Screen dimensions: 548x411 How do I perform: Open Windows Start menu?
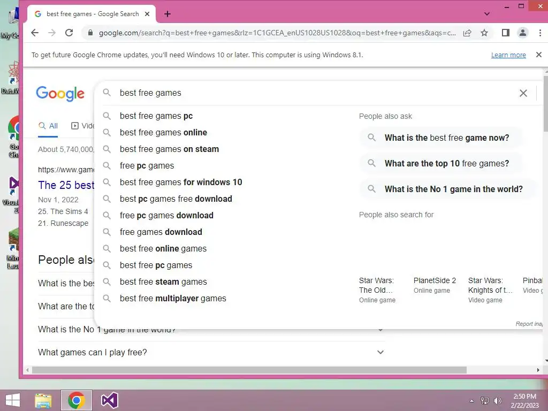point(13,400)
